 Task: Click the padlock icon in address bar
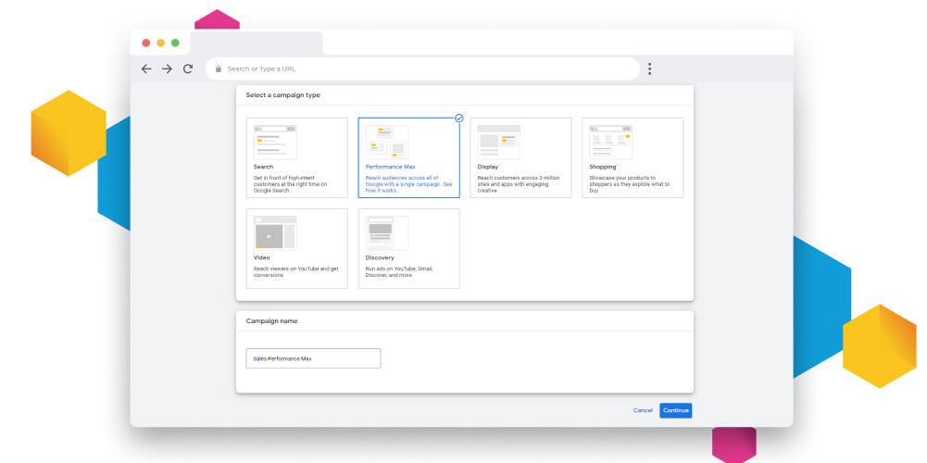coord(219,69)
